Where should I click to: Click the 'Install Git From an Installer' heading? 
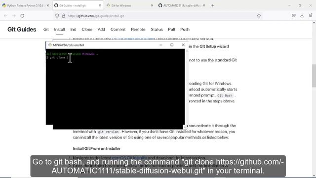click(97, 148)
